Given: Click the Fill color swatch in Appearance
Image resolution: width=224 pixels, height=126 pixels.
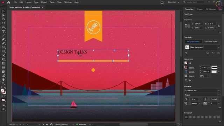Looking at the screenshot, I should pyautogui.click(x=186, y=63).
